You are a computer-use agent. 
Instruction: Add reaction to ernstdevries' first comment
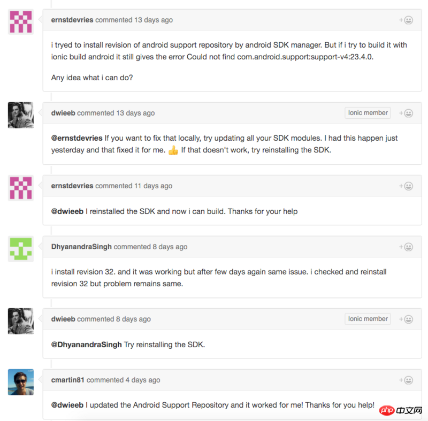coord(406,20)
